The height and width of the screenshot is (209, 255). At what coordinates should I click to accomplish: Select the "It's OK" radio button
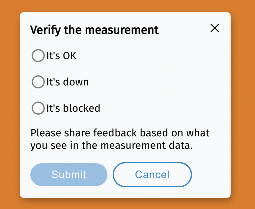pyautogui.click(x=38, y=56)
